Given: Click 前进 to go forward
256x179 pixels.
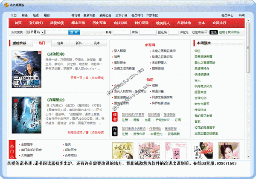Looking at the screenshot, I should coord(25,15).
